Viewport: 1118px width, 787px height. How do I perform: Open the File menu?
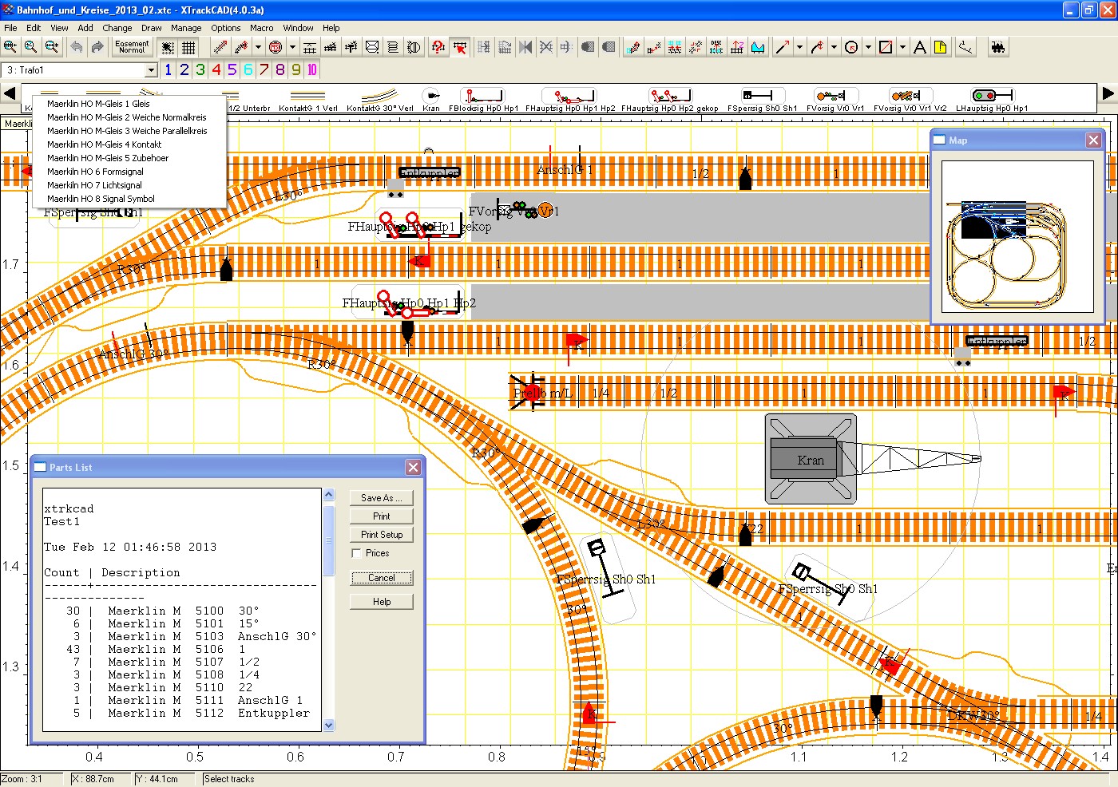[x=10, y=28]
